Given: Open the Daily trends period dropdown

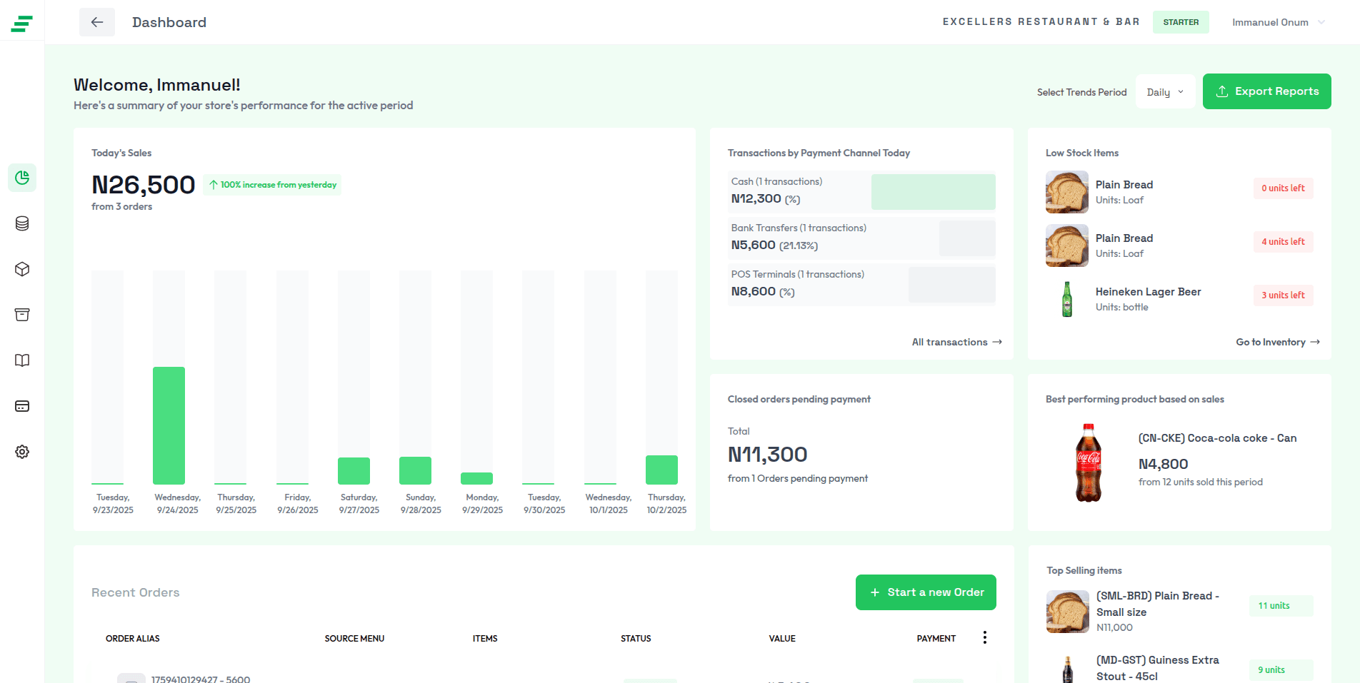Looking at the screenshot, I should [x=1165, y=92].
